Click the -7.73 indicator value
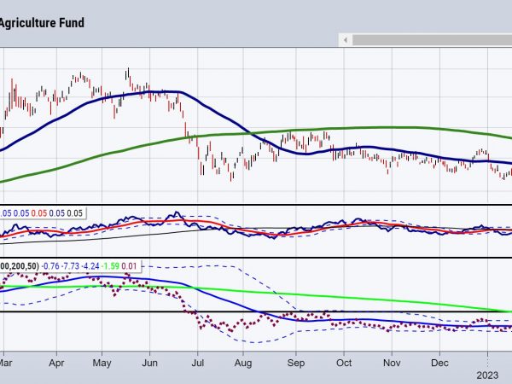Screen dimensions: 512x384 click(70, 266)
